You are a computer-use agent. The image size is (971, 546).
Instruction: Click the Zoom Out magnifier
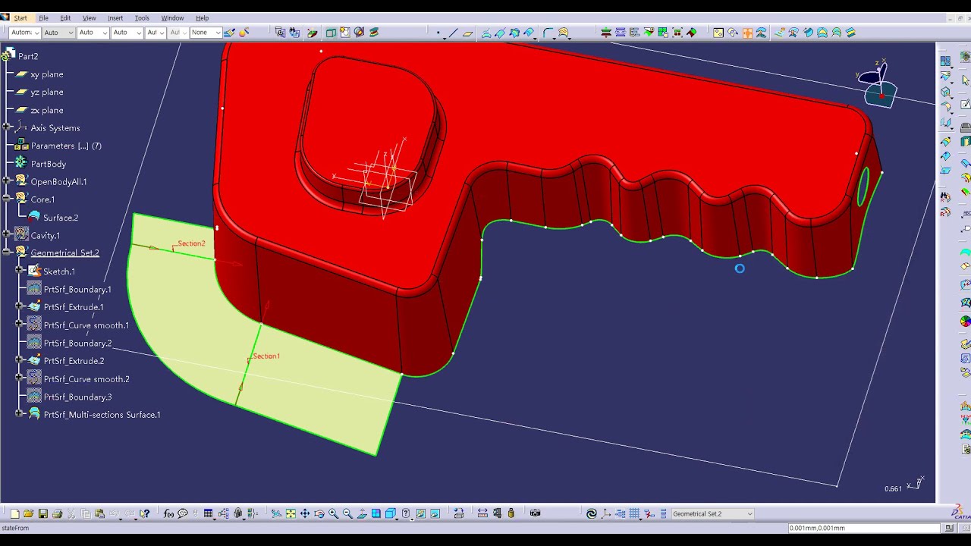point(347,513)
